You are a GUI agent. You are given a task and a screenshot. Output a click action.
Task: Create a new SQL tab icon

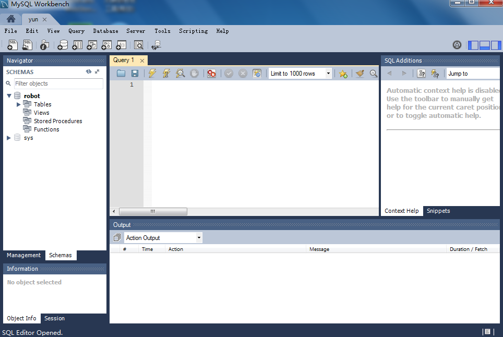tap(13, 45)
